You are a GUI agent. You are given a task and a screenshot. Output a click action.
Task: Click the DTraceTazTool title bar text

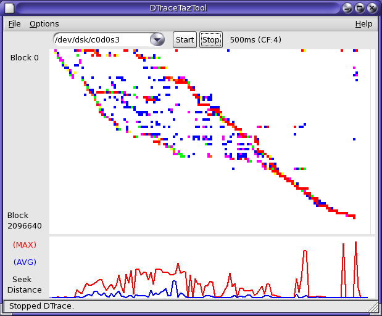pos(191,8)
